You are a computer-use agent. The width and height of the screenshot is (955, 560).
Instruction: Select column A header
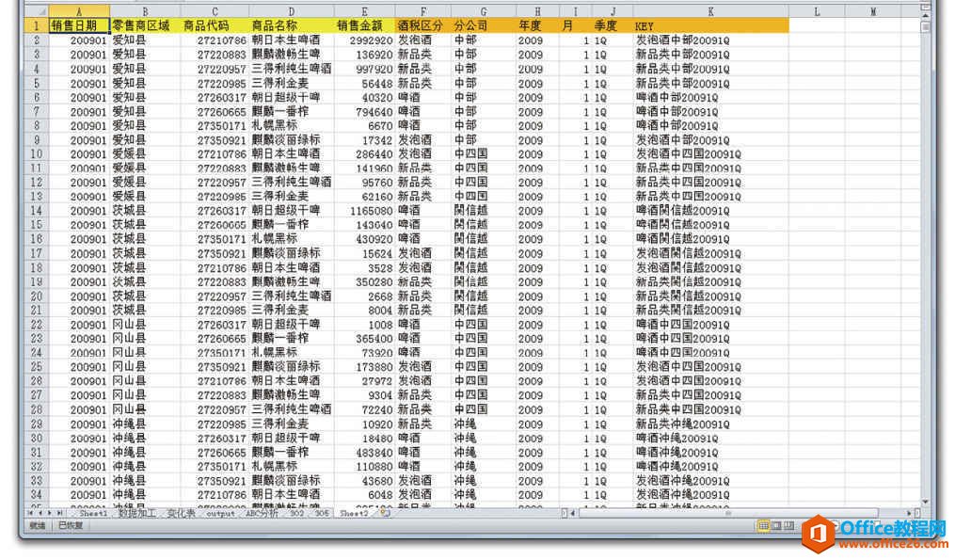click(79, 11)
